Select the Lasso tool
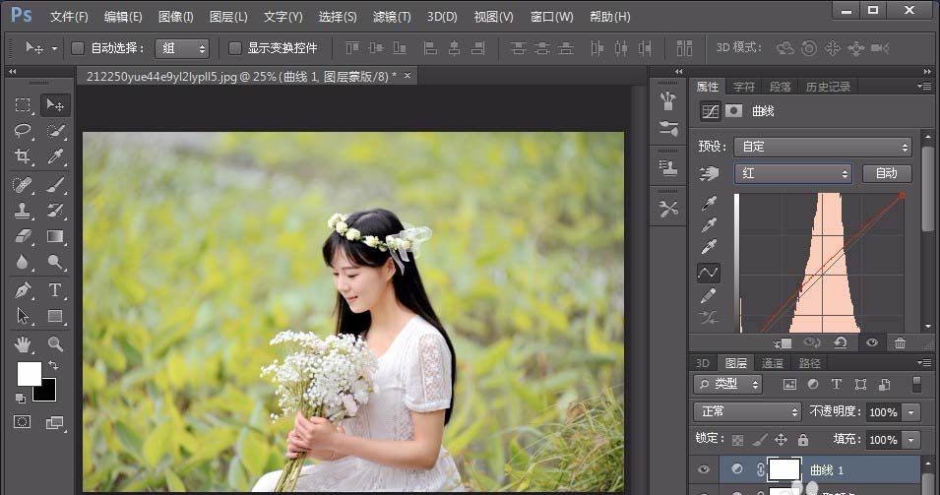 pos(23,131)
